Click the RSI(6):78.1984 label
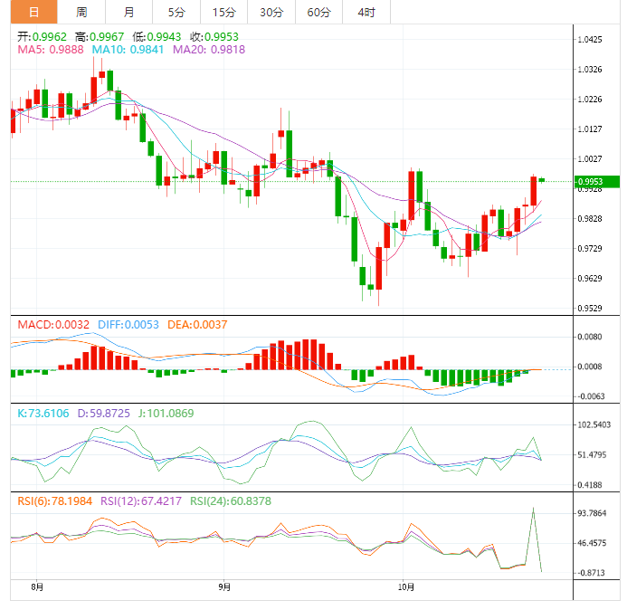 [55, 501]
